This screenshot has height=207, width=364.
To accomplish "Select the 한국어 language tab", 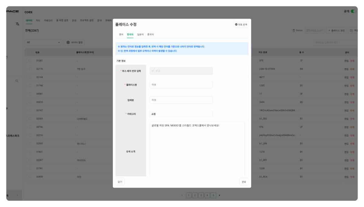I will click(130, 35).
